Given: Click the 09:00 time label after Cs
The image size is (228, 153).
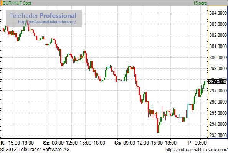Looking at the screenshot, I should pyautogui.click(x=129, y=143).
